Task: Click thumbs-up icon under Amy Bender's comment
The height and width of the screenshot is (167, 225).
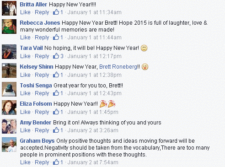Action: tap(56, 130)
